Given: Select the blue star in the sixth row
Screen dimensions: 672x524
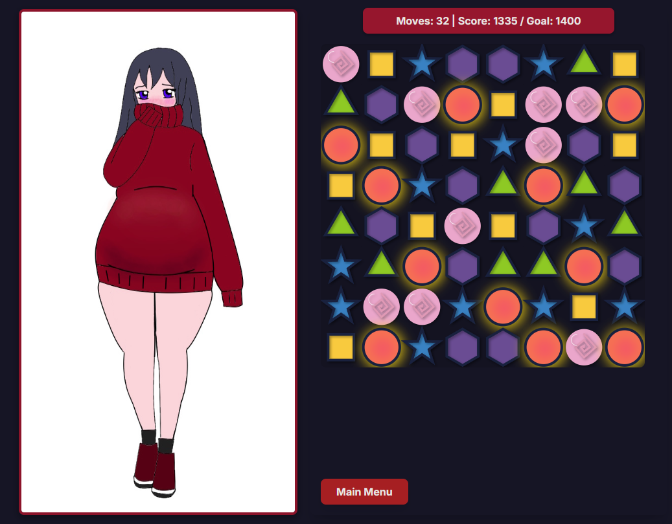Looking at the screenshot, I should pos(341,265).
